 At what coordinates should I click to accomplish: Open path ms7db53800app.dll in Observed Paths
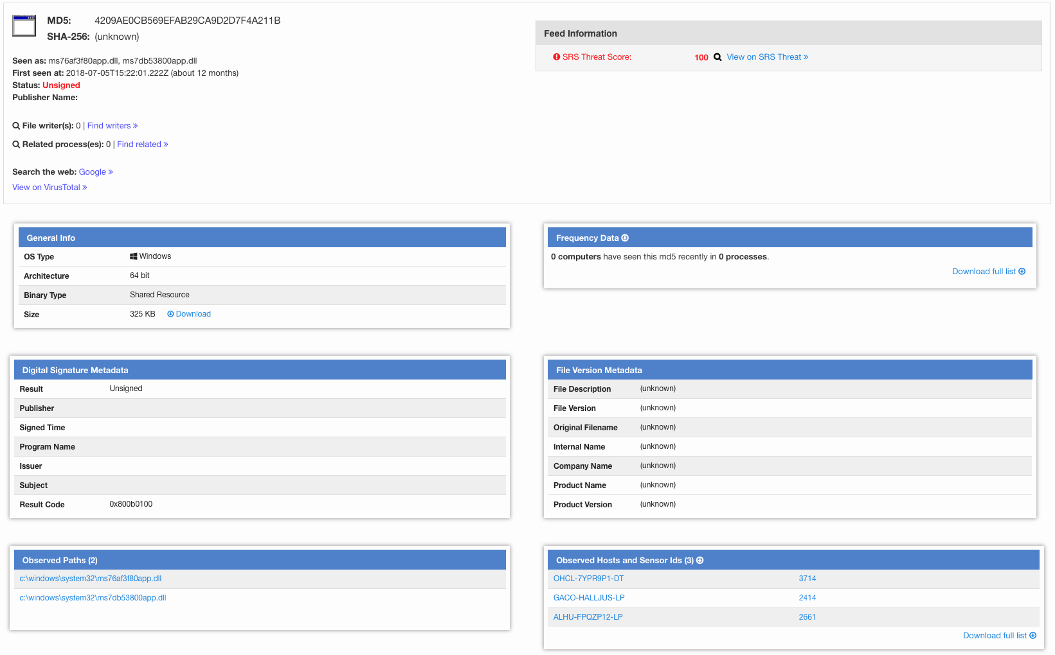[93, 598]
